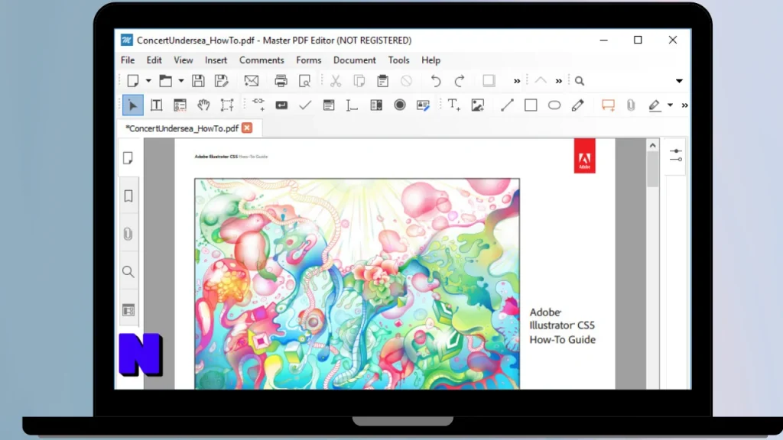Open the Comments menu
Viewport: 783px width, 440px height.
[x=262, y=60]
